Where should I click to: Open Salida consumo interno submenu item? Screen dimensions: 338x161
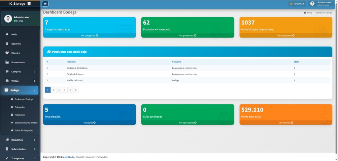tap(26, 123)
